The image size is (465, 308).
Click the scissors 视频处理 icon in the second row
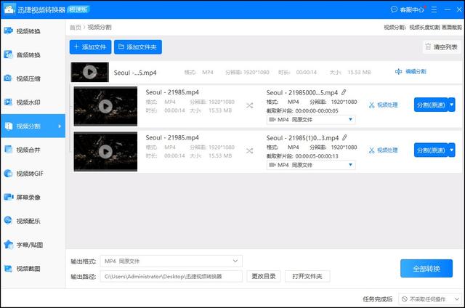click(372, 150)
